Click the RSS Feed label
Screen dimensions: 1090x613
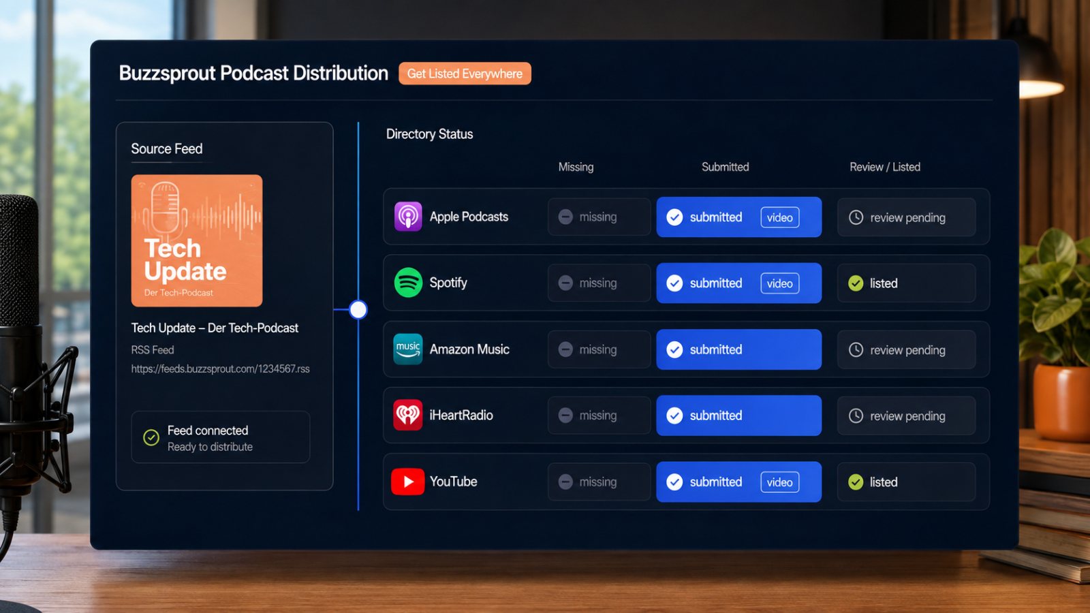coord(153,349)
